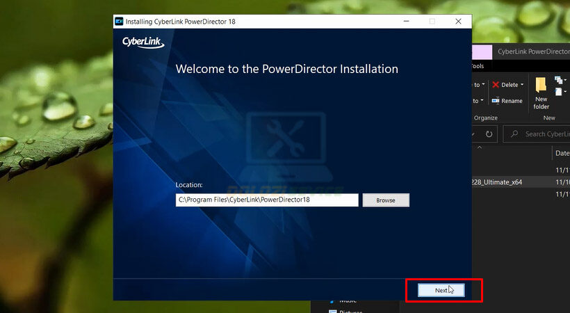Viewport: 570px width, 313px height.
Task: Click the Browse button for install location
Action: [386, 200]
